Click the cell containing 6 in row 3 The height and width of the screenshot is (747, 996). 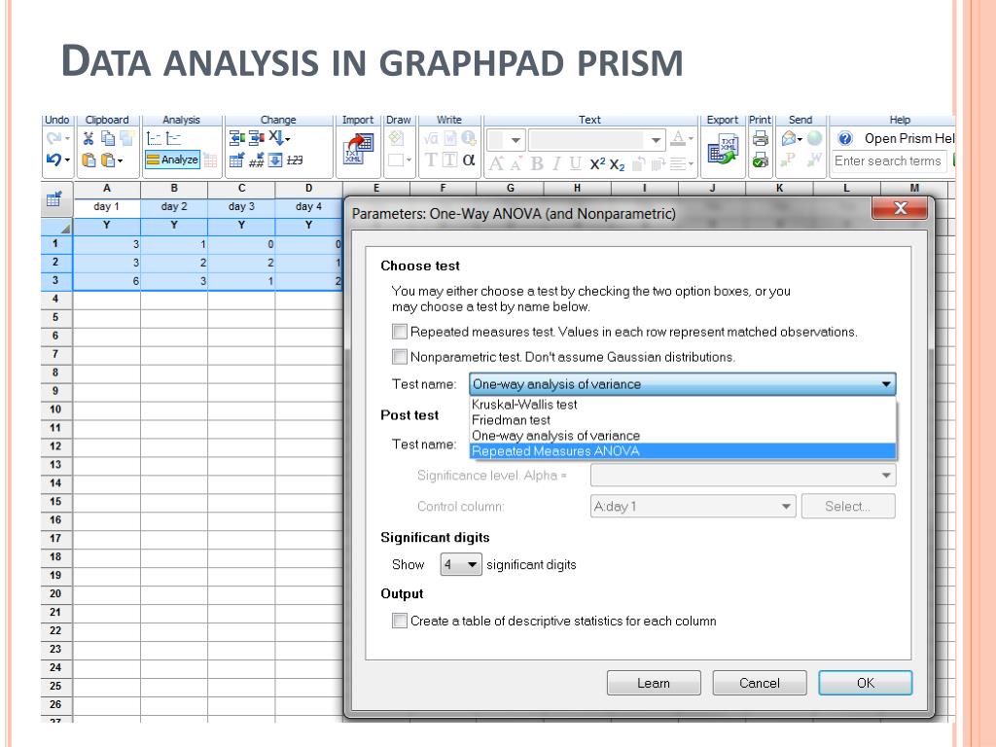[107, 281]
